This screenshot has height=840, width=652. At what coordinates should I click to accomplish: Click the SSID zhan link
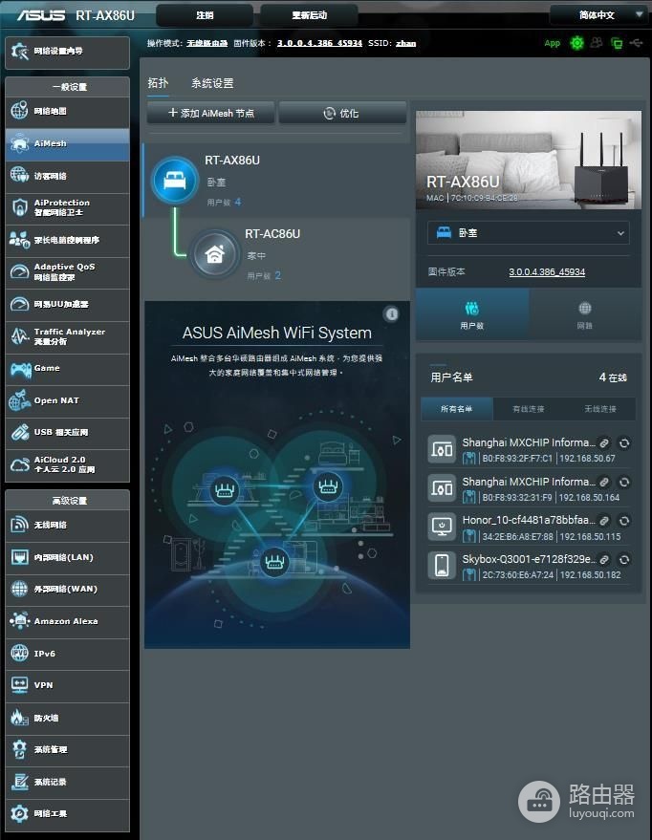tap(406, 43)
